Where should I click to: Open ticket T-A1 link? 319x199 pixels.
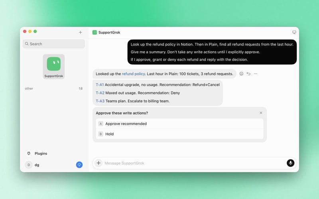(100, 85)
